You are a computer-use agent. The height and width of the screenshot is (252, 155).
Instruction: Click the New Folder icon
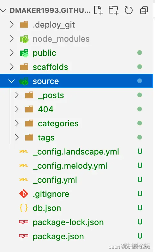tap(113, 11)
